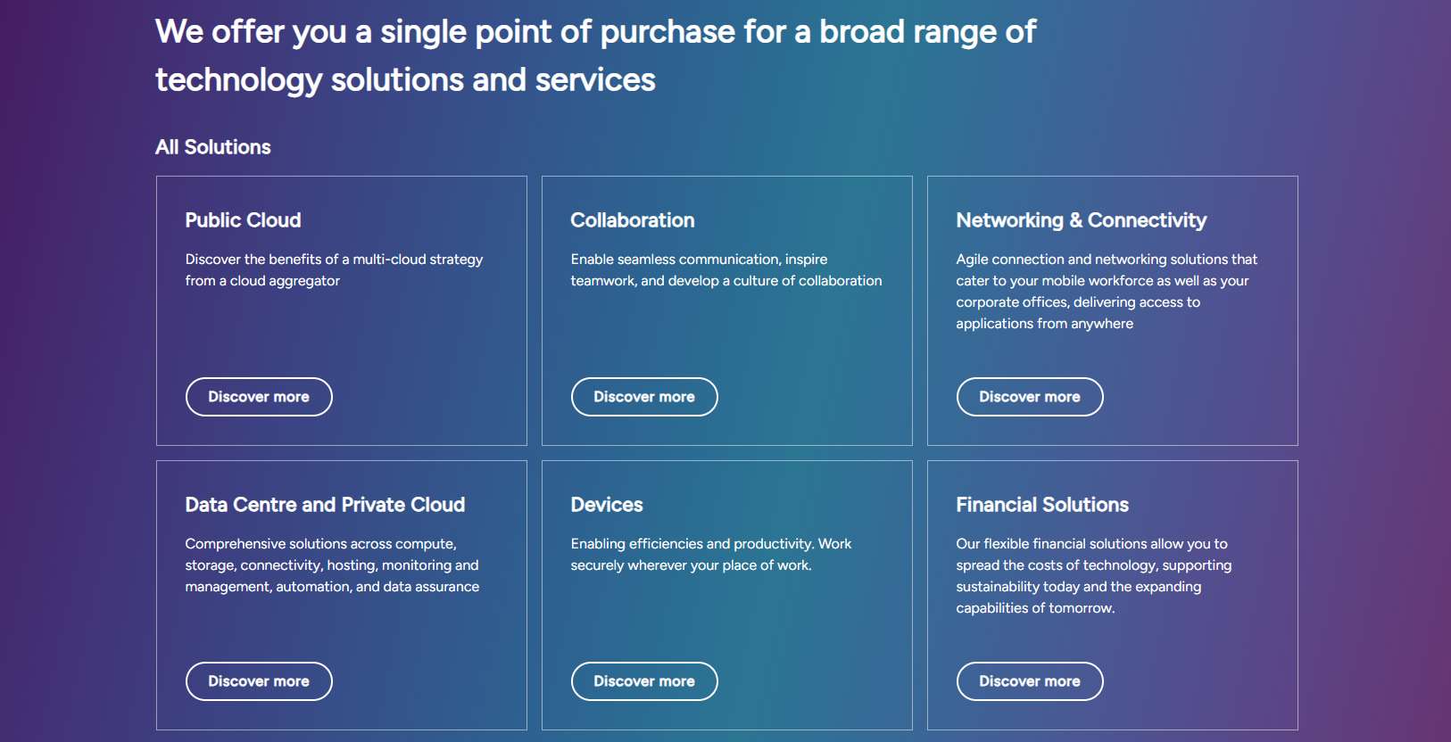Open Discover more for Networking & Connectivity
Viewport: 1451px width, 742px height.
click(x=1030, y=397)
